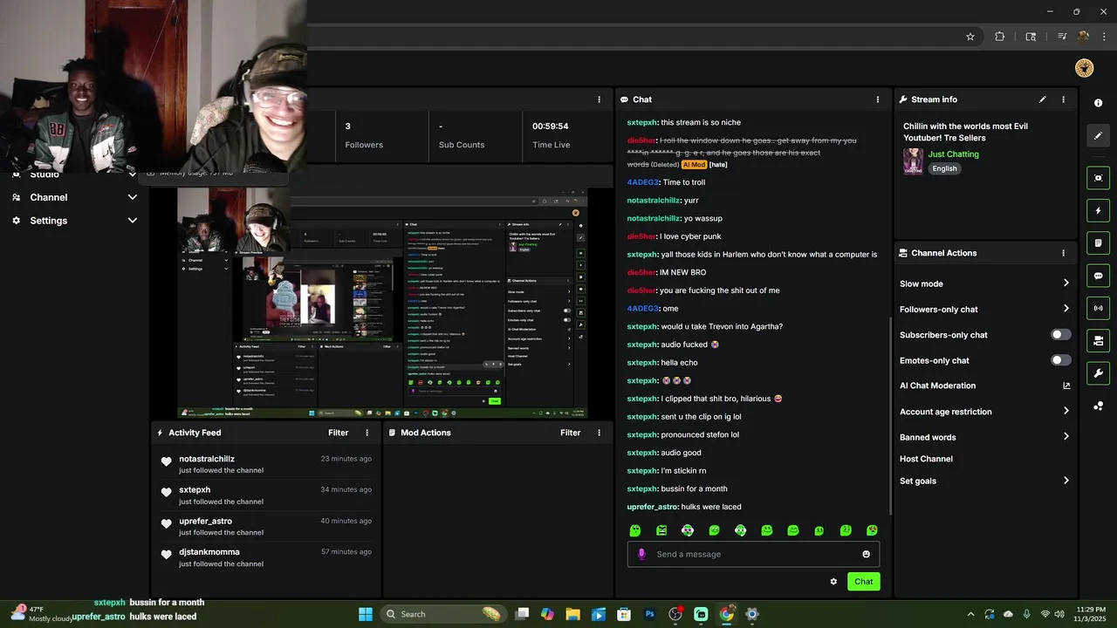Edit Stream info with pencil icon
This screenshot has height=628, width=1117.
click(1042, 99)
